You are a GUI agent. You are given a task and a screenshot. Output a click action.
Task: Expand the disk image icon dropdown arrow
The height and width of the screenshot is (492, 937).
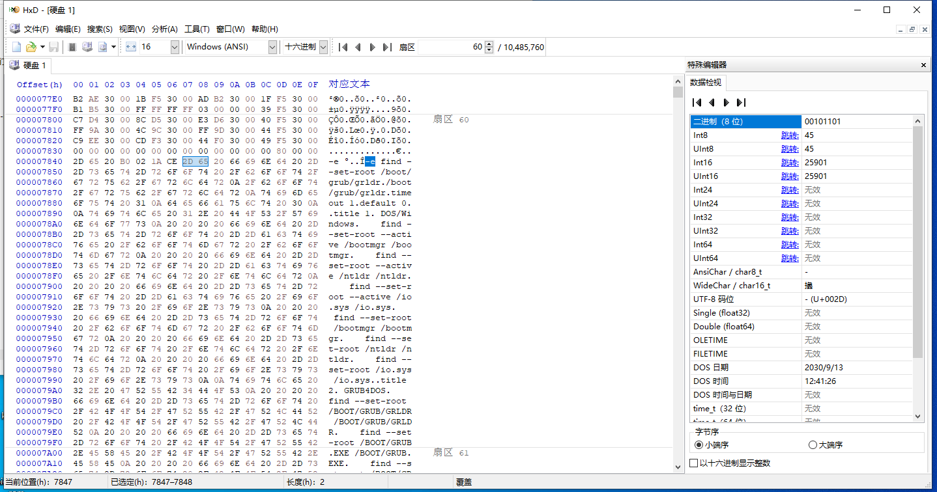(x=113, y=47)
